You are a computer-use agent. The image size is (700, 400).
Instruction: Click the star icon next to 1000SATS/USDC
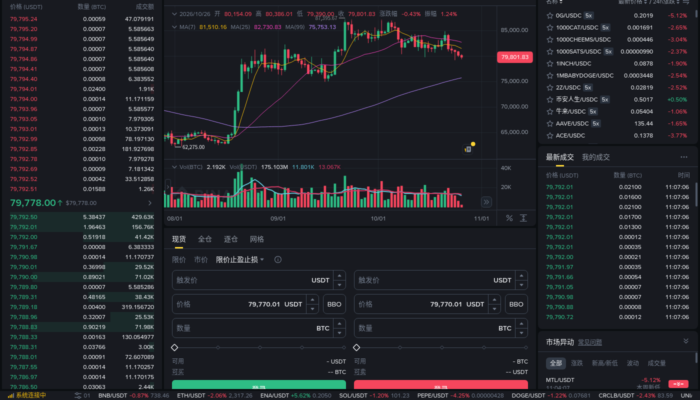pyautogui.click(x=549, y=51)
